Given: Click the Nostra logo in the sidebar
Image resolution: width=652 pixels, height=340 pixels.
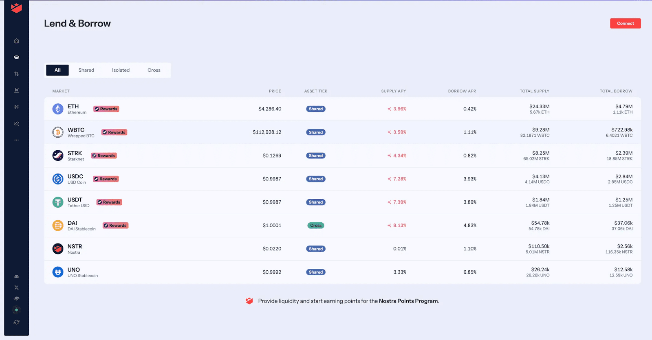Looking at the screenshot, I should click(16, 8).
